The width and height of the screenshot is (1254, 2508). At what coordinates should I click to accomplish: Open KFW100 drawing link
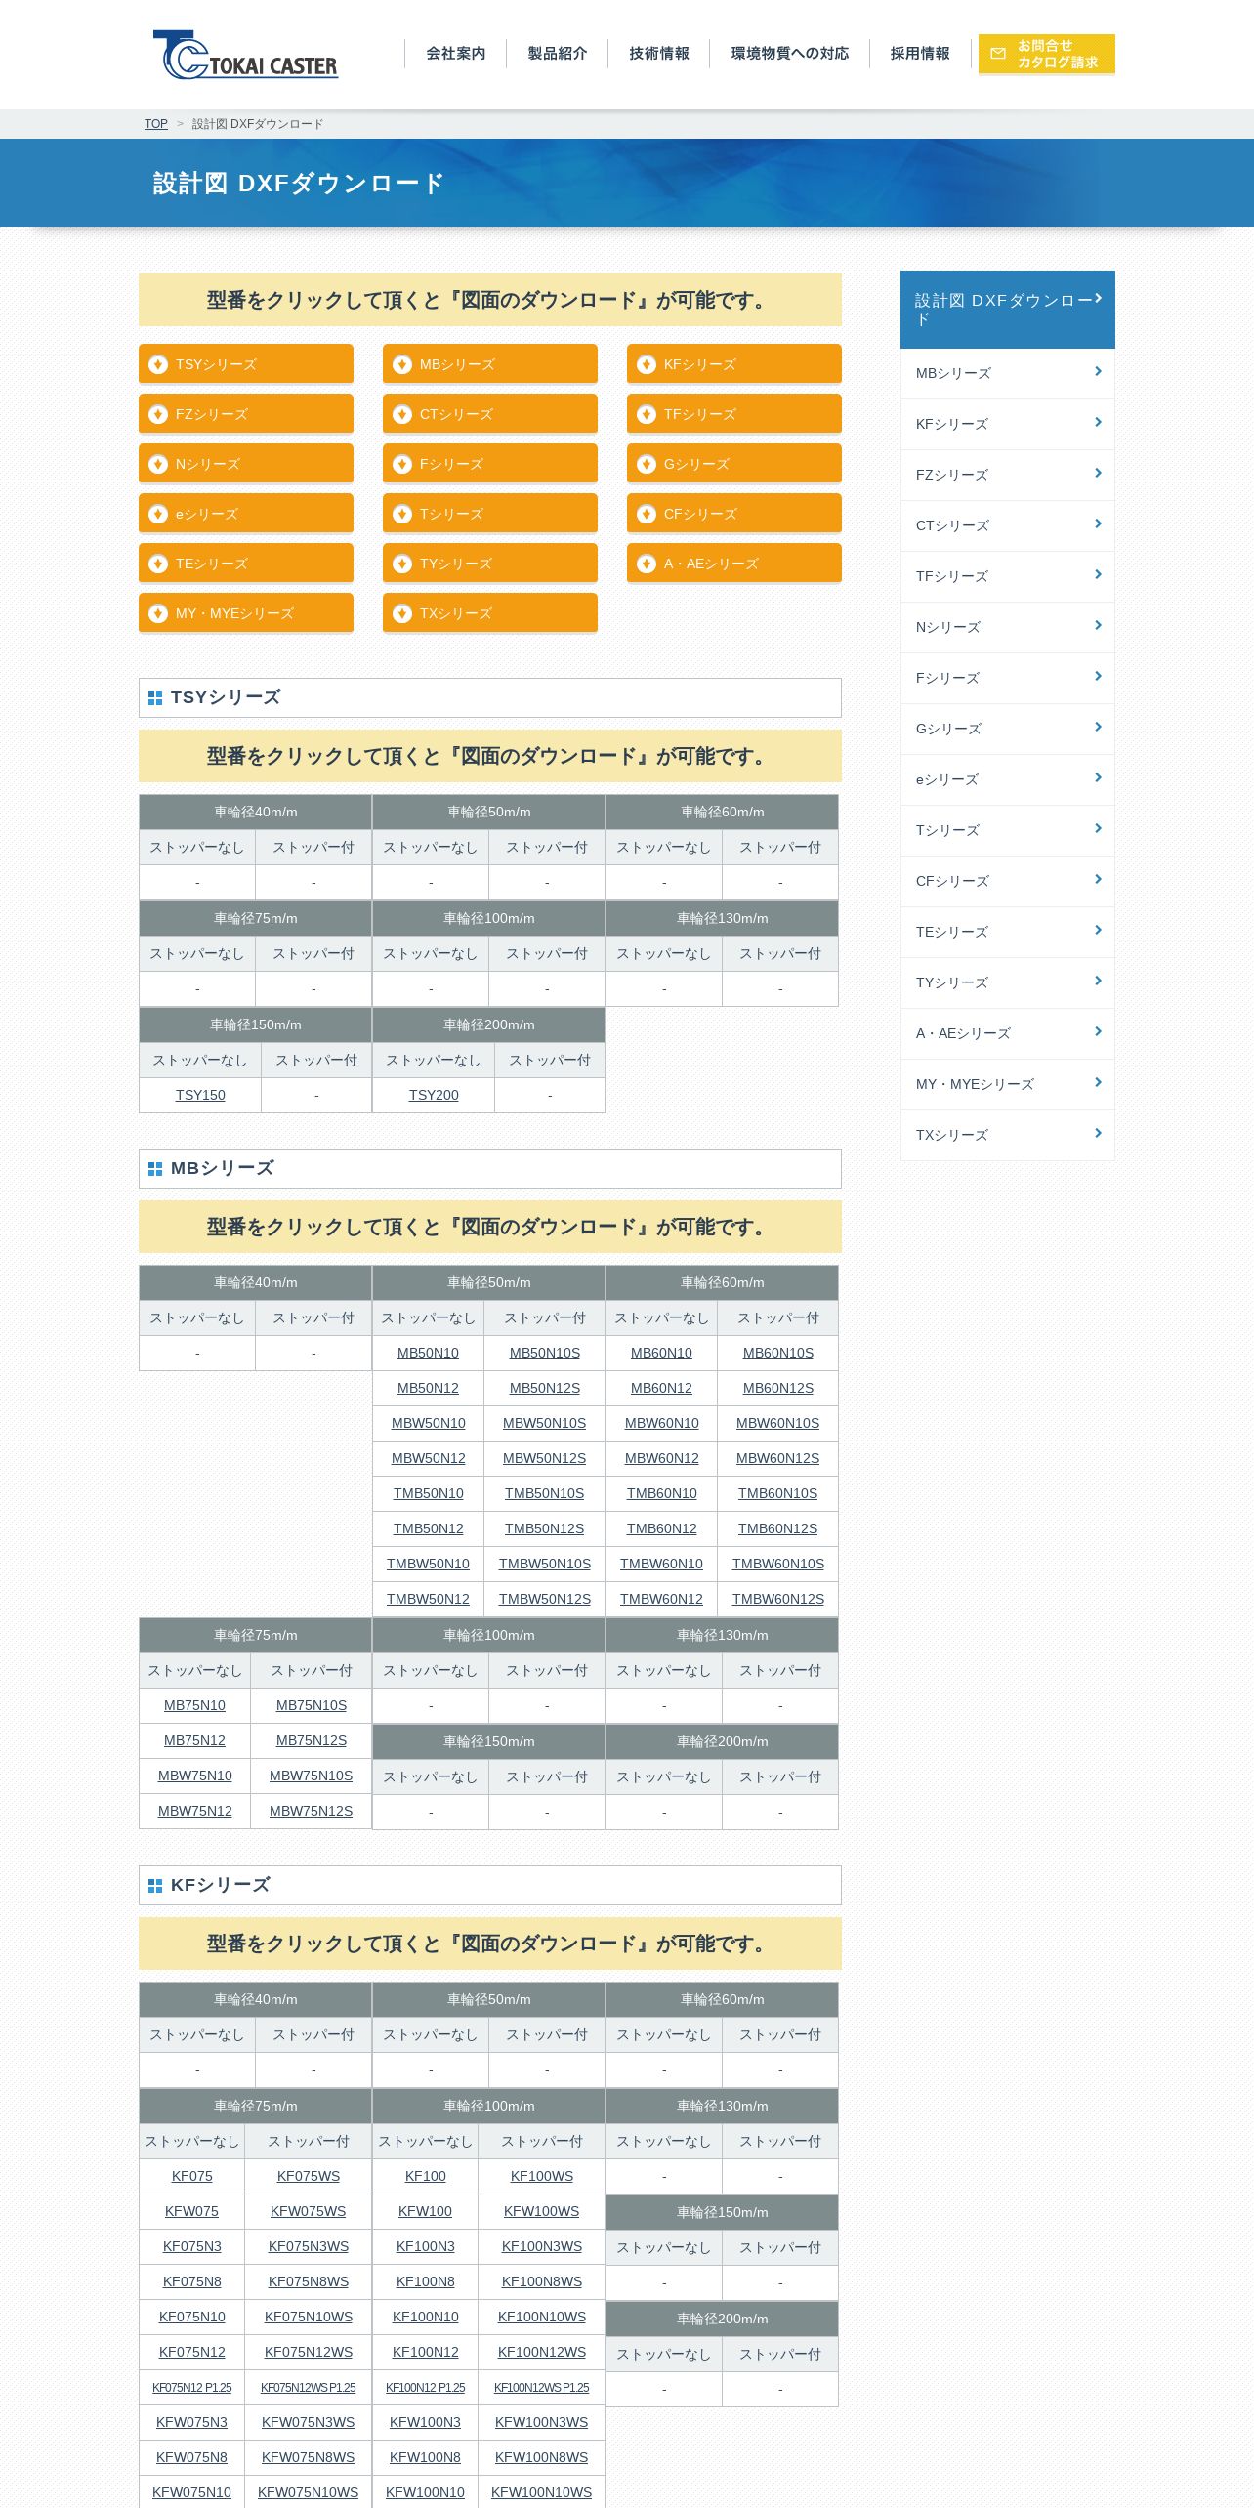tap(425, 2211)
